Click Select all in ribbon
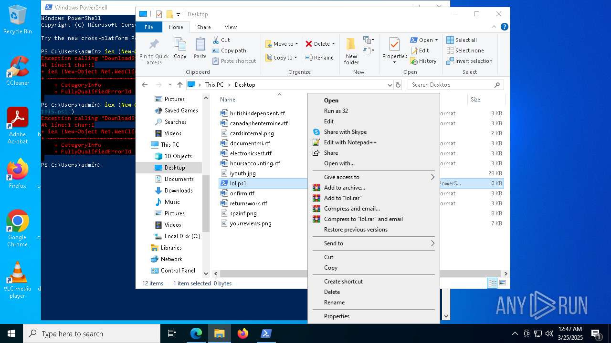 pos(462,40)
